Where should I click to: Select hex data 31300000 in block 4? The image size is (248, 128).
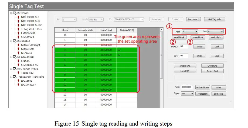[106, 55]
